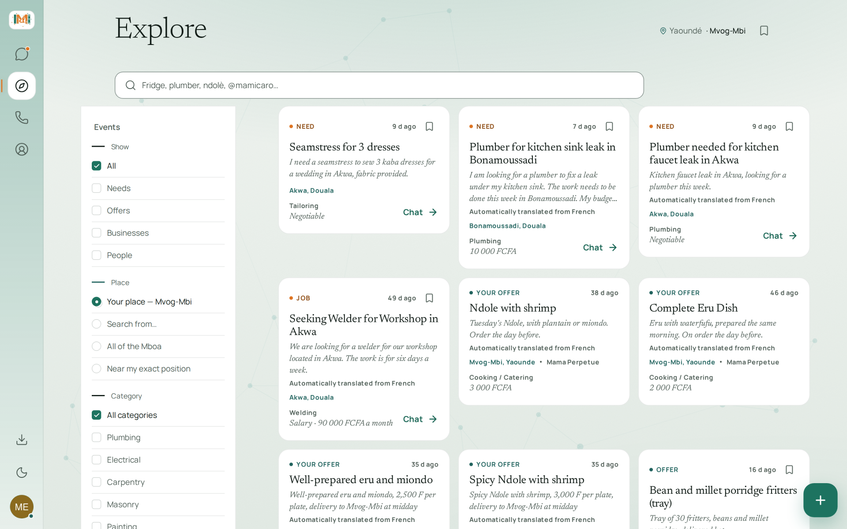Open Plumber needed for kitchen faucet title

pos(714,153)
